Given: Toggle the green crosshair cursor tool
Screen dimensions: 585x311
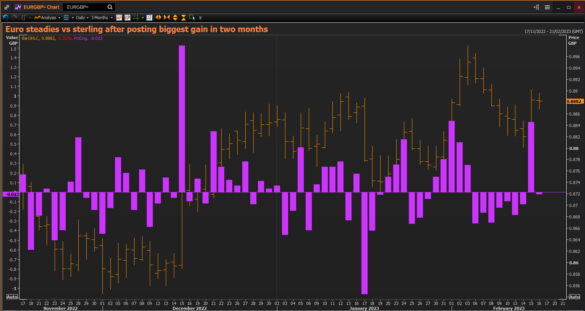Looking at the screenshot, I should pos(136,18).
